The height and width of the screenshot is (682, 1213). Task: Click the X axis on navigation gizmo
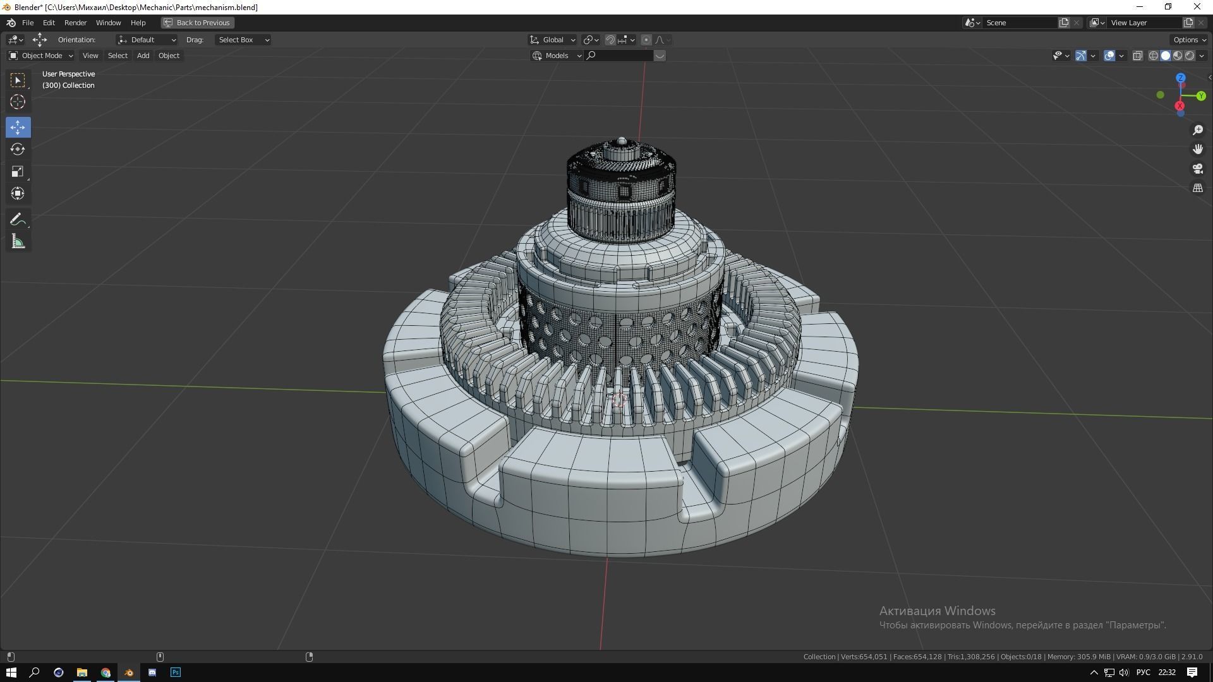click(x=1180, y=106)
